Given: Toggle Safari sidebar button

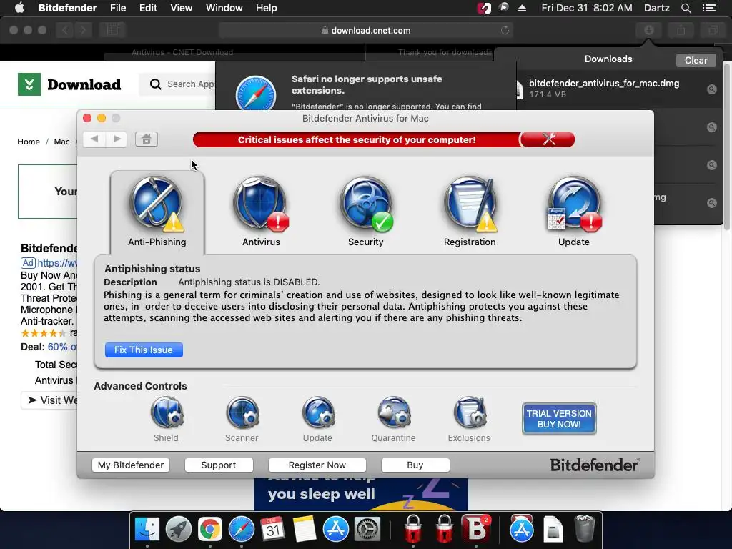Looking at the screenshot, I should (x=112, y=30).
